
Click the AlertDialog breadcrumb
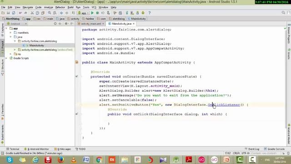click(x=11, y=19)
